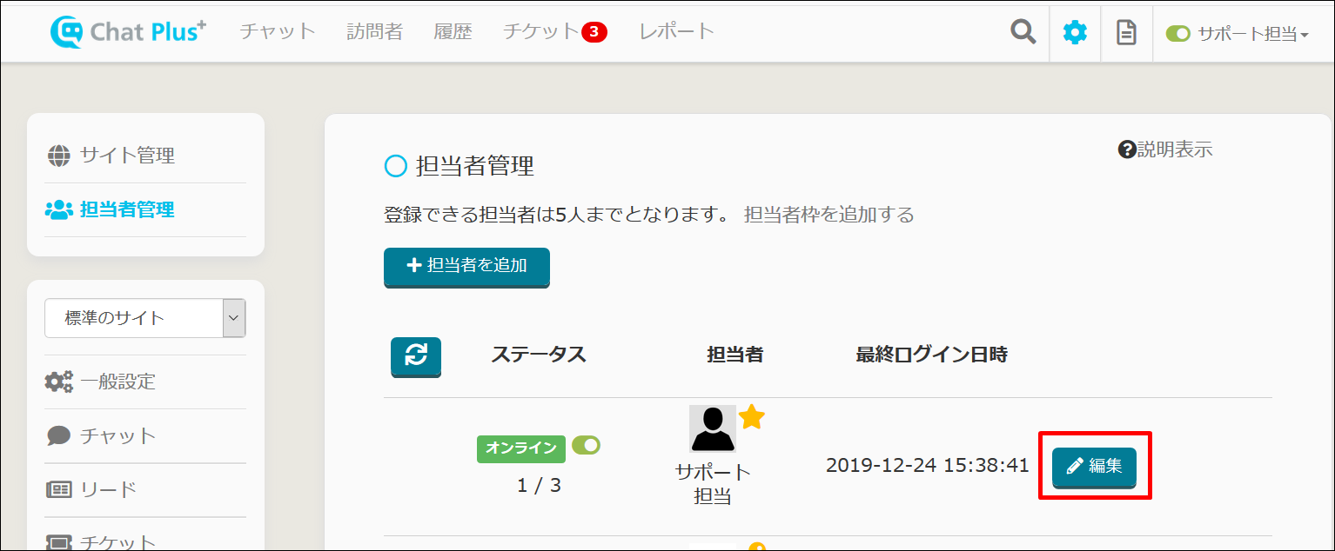Go to the チャット top menu

(x=278, y=31)
